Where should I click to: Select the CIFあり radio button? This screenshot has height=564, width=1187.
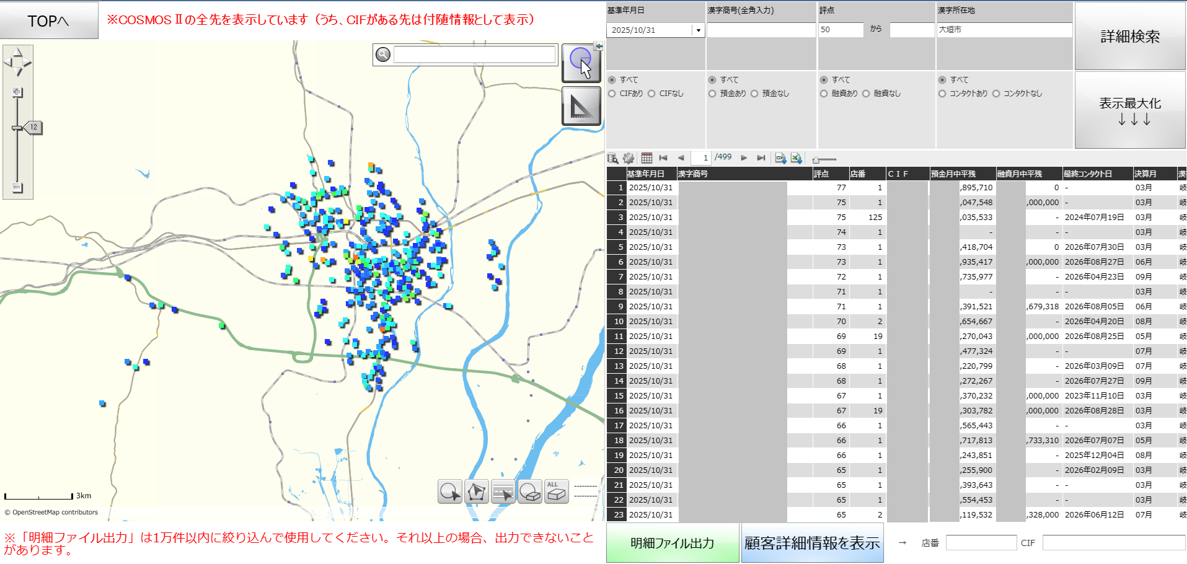(612, 94)
